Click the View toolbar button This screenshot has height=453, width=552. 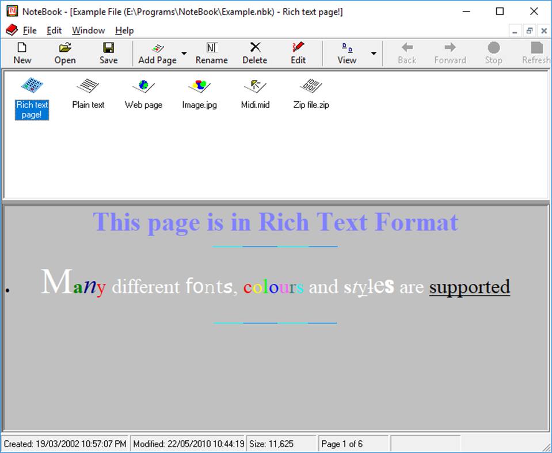347,53
